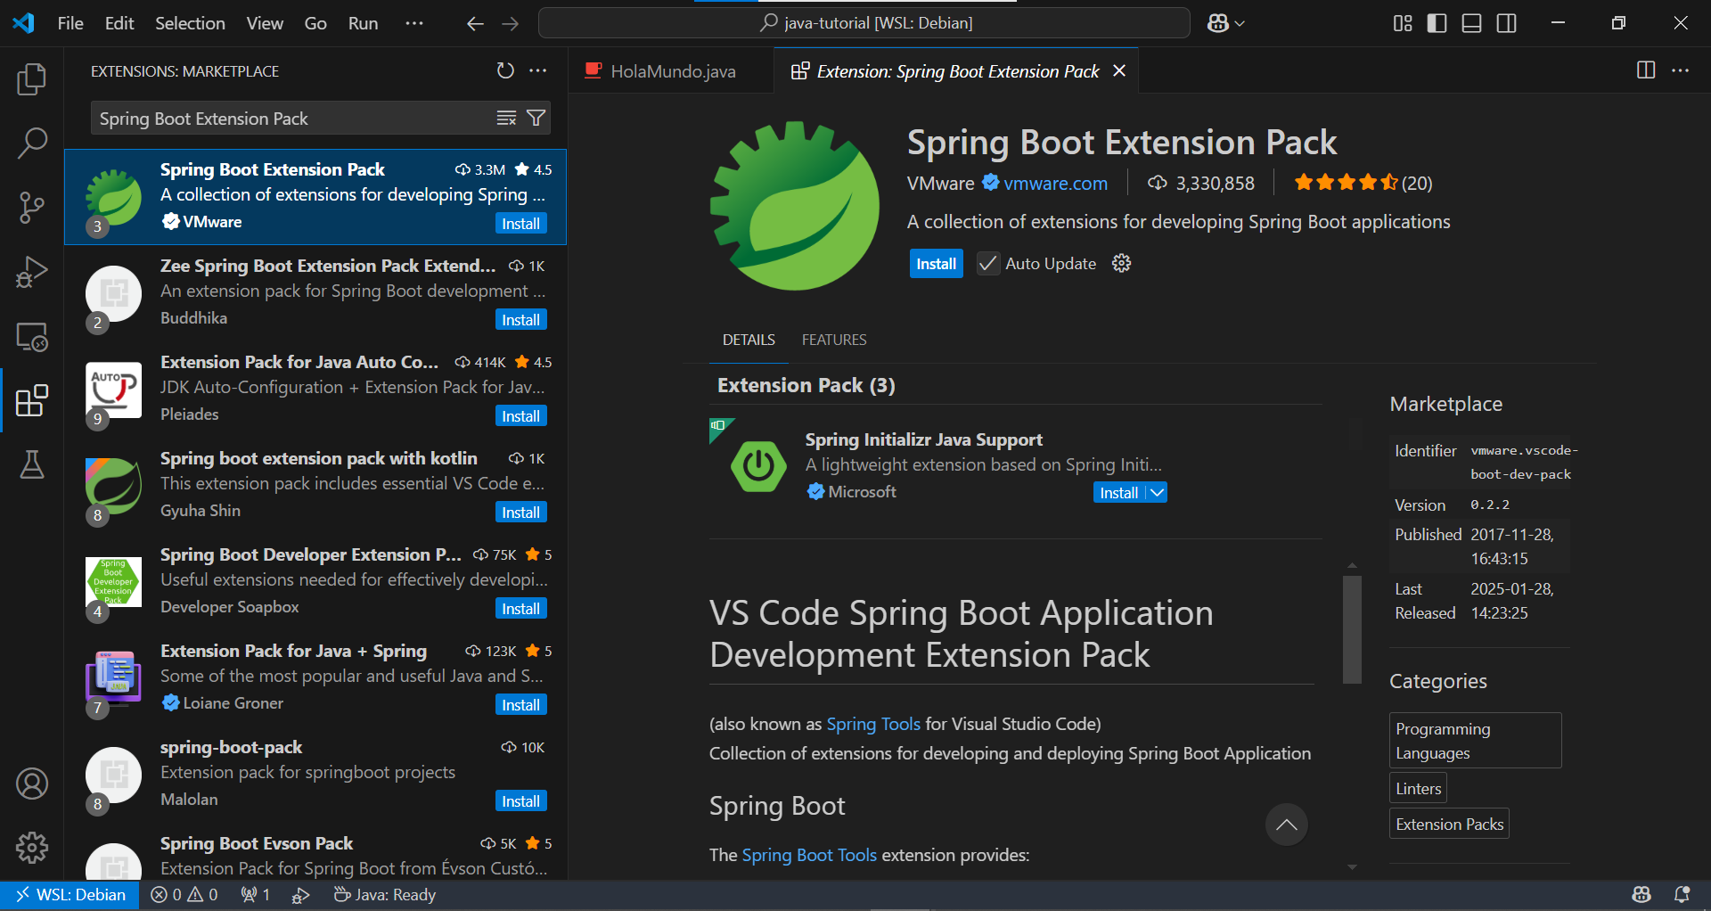
Task: Install the spring-boot-pack extension
Action: (520, 801)
